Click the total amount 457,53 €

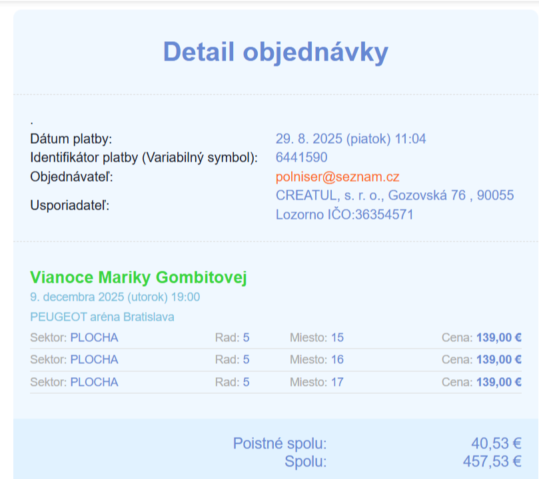click(492, 461)
